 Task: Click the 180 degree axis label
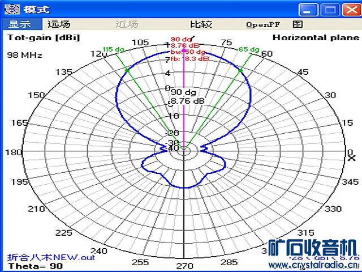tap(14, 152)
